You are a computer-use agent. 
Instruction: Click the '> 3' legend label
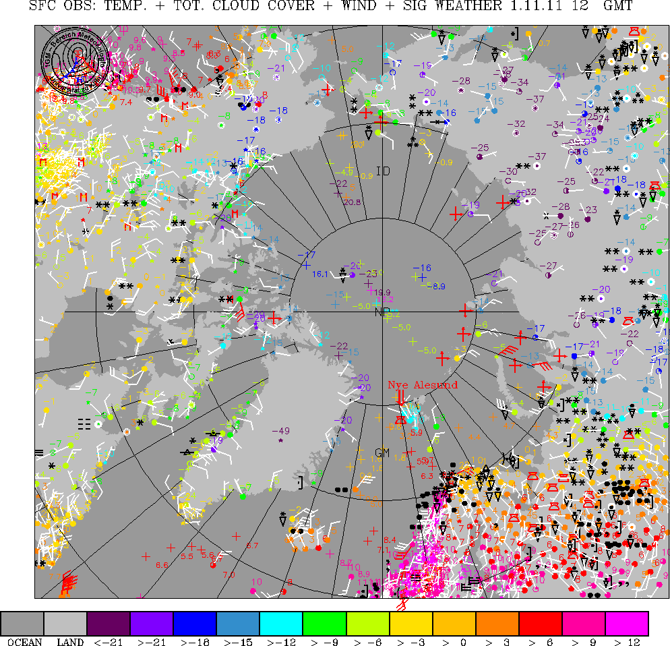pos(497,642)
